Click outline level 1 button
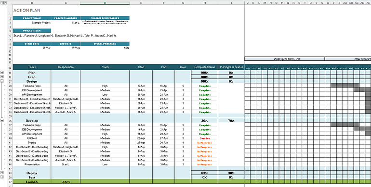The height and width of the screenshot is (187, 371). 2,3
